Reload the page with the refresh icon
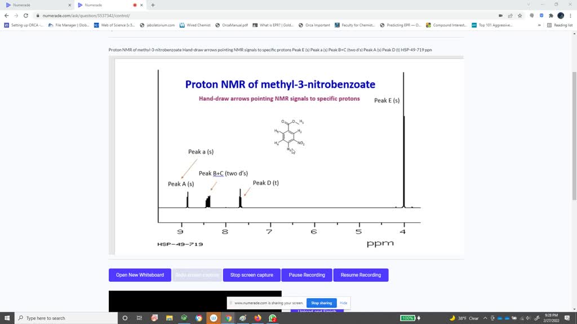Image resolution: width=577 pixels, height=324 pixels. (25, 16)
